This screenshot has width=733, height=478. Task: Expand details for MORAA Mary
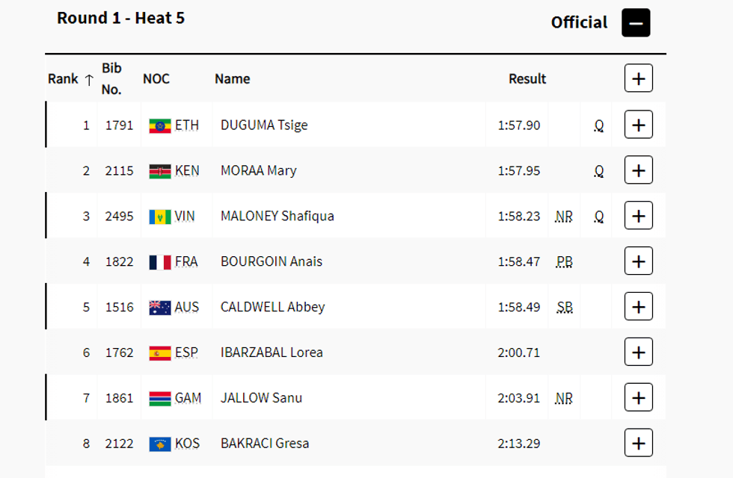tap(638, 170)
